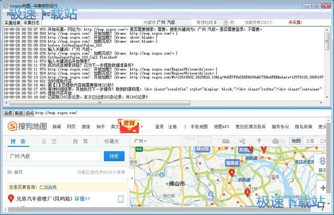This screenshot has height=215, width=334.
Task: Click red map marker number 7
Action: [x=250, y=148]
